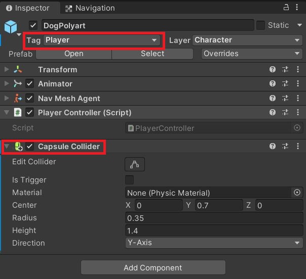Click the GameObject cube icon

(11, 27)
